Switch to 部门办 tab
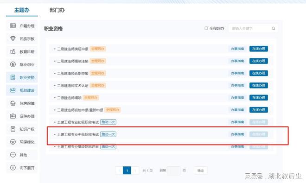306x183 pixels. (x=57, y=10)
